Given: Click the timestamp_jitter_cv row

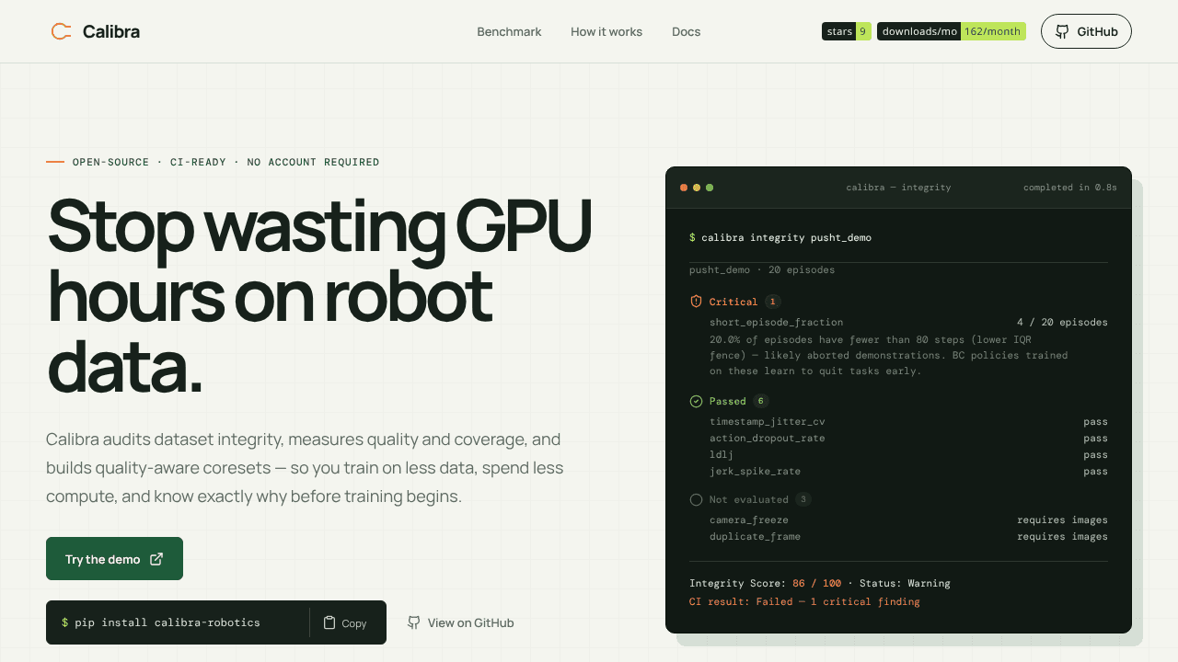Looking at the screenshot, I should tap(908, 421).
